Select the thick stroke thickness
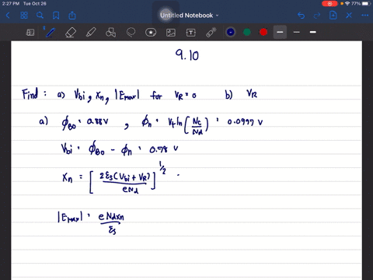 (313, 32)
